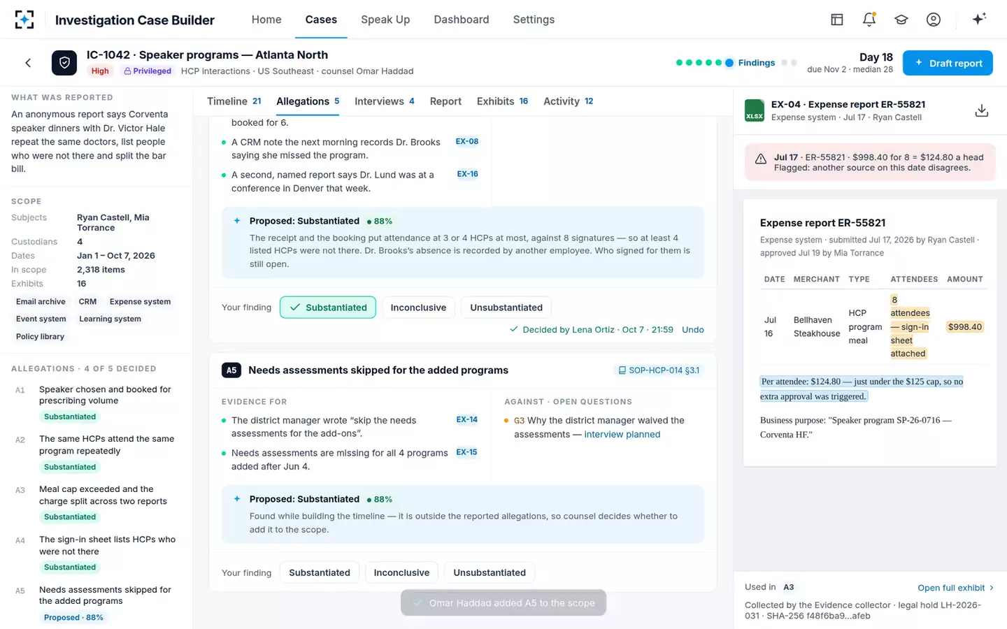Click the Investigation Case Builder logo icon
Viewport: 1007px width, 629px height.
24,20
